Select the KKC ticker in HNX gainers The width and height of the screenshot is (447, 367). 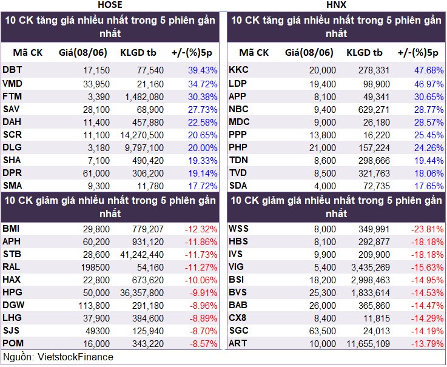(238, 70)
